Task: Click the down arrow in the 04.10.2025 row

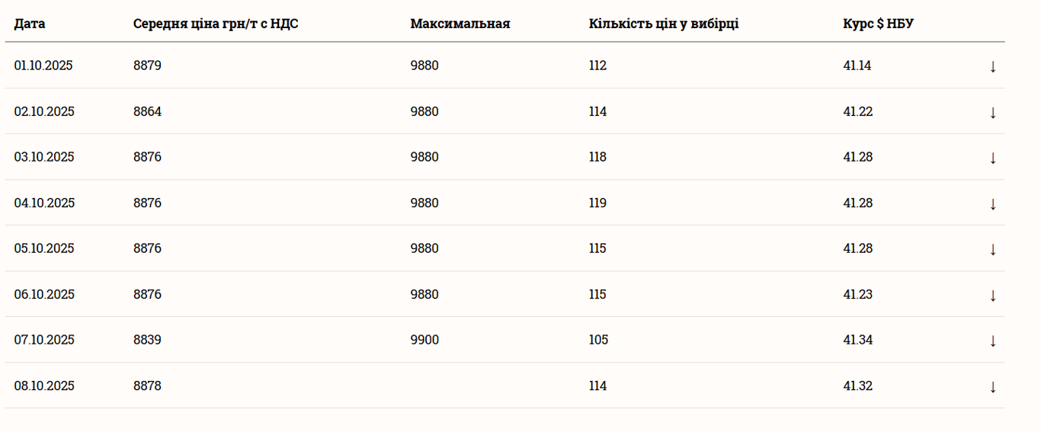Action: tap(992, 203)
